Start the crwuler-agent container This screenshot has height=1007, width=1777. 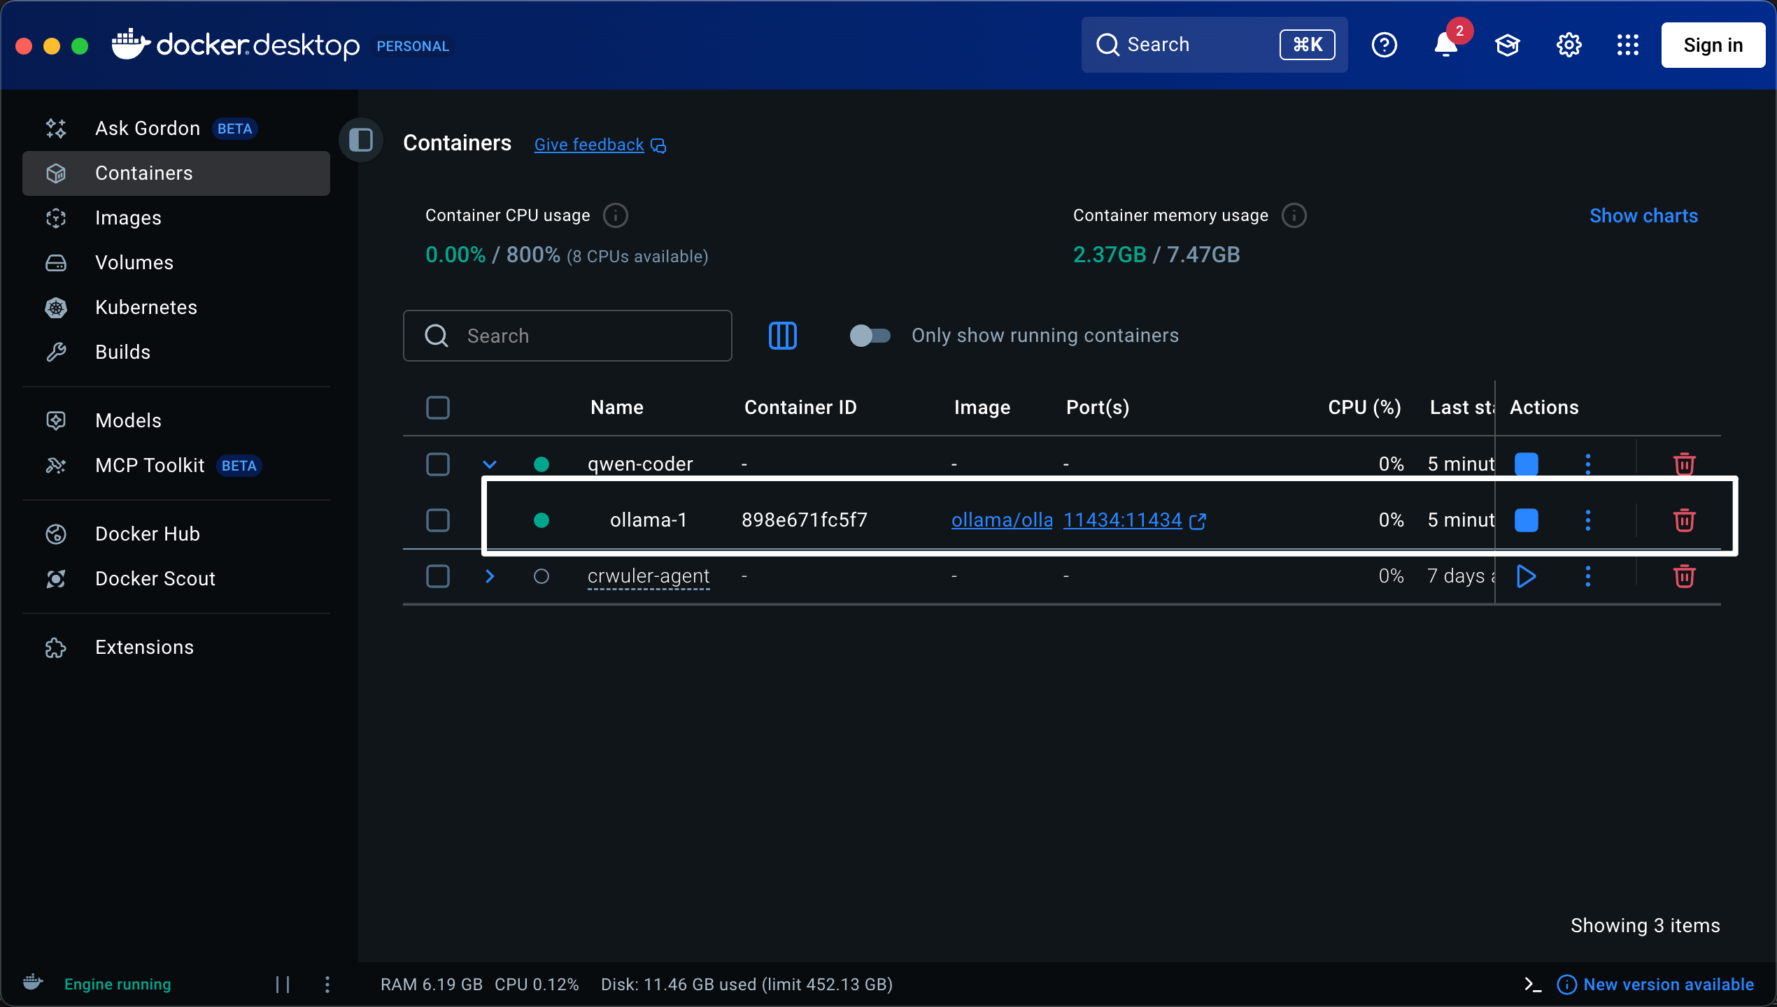point(1526,576)
